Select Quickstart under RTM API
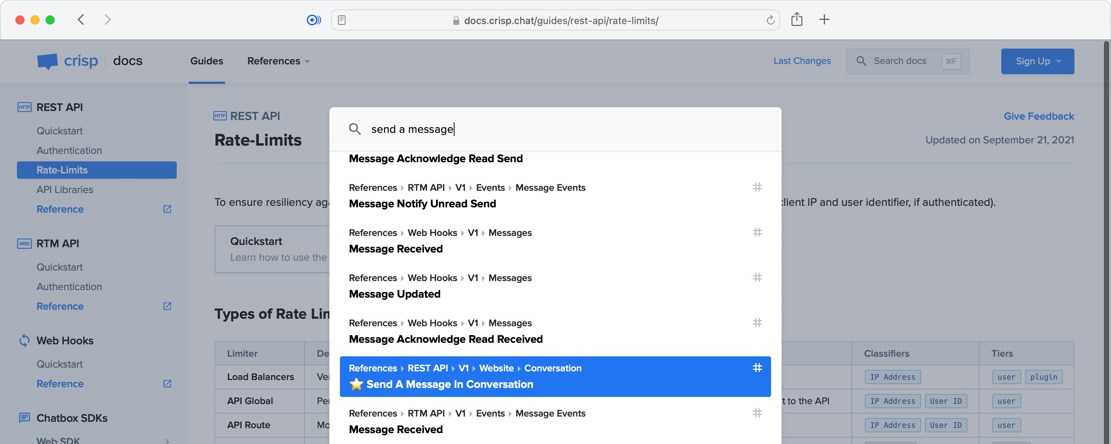Image resolution: width=1111 pixels, height=444 pixels. pyautogui.click(x=60, y=267)
